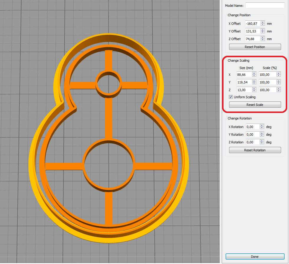The height and width of the screenshot is (264, 289).
Task: Decrease Z Size with down arrow
Action: pyautogui.click(x=254, y=91)
